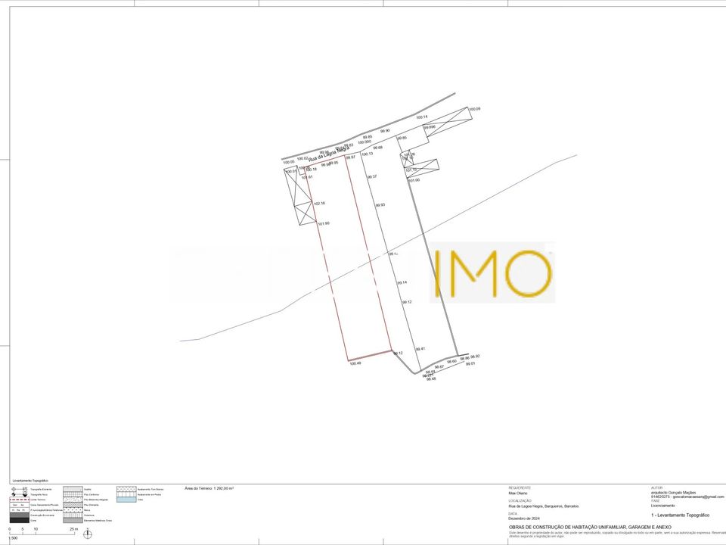Click the north arrow compass symbol
Viewport: 726px width, 545px height.
pyautogui.click(x=88, y=534)
